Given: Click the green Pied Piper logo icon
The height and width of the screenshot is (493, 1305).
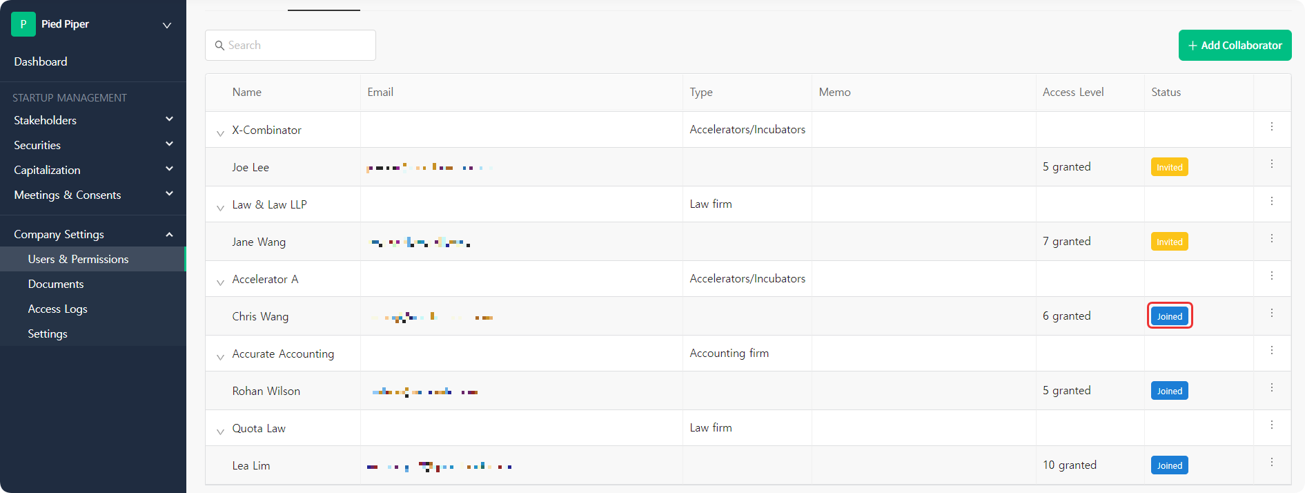Looking at the screenshot, I should tap(23, 24).
